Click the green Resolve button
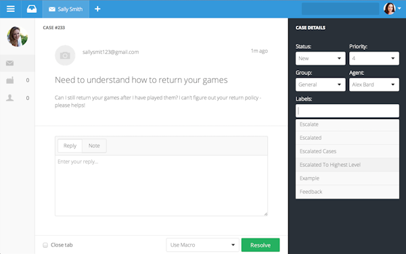 click(x=261, y=245)
